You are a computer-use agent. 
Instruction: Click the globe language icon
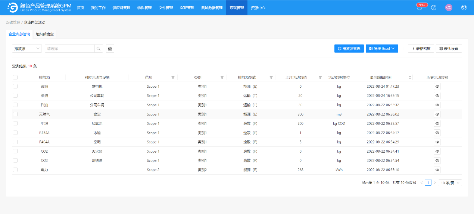click(x=464, y=7)
